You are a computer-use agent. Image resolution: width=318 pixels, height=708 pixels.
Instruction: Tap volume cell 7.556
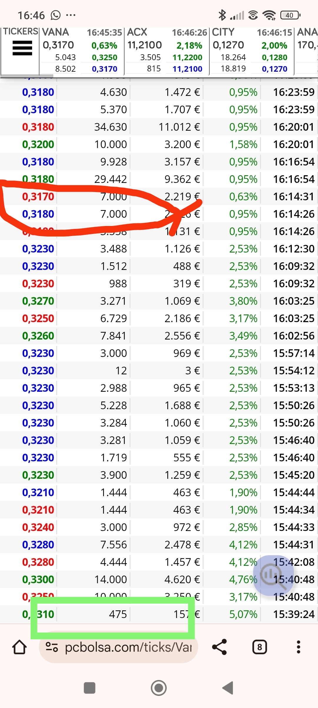pos(113,545)
